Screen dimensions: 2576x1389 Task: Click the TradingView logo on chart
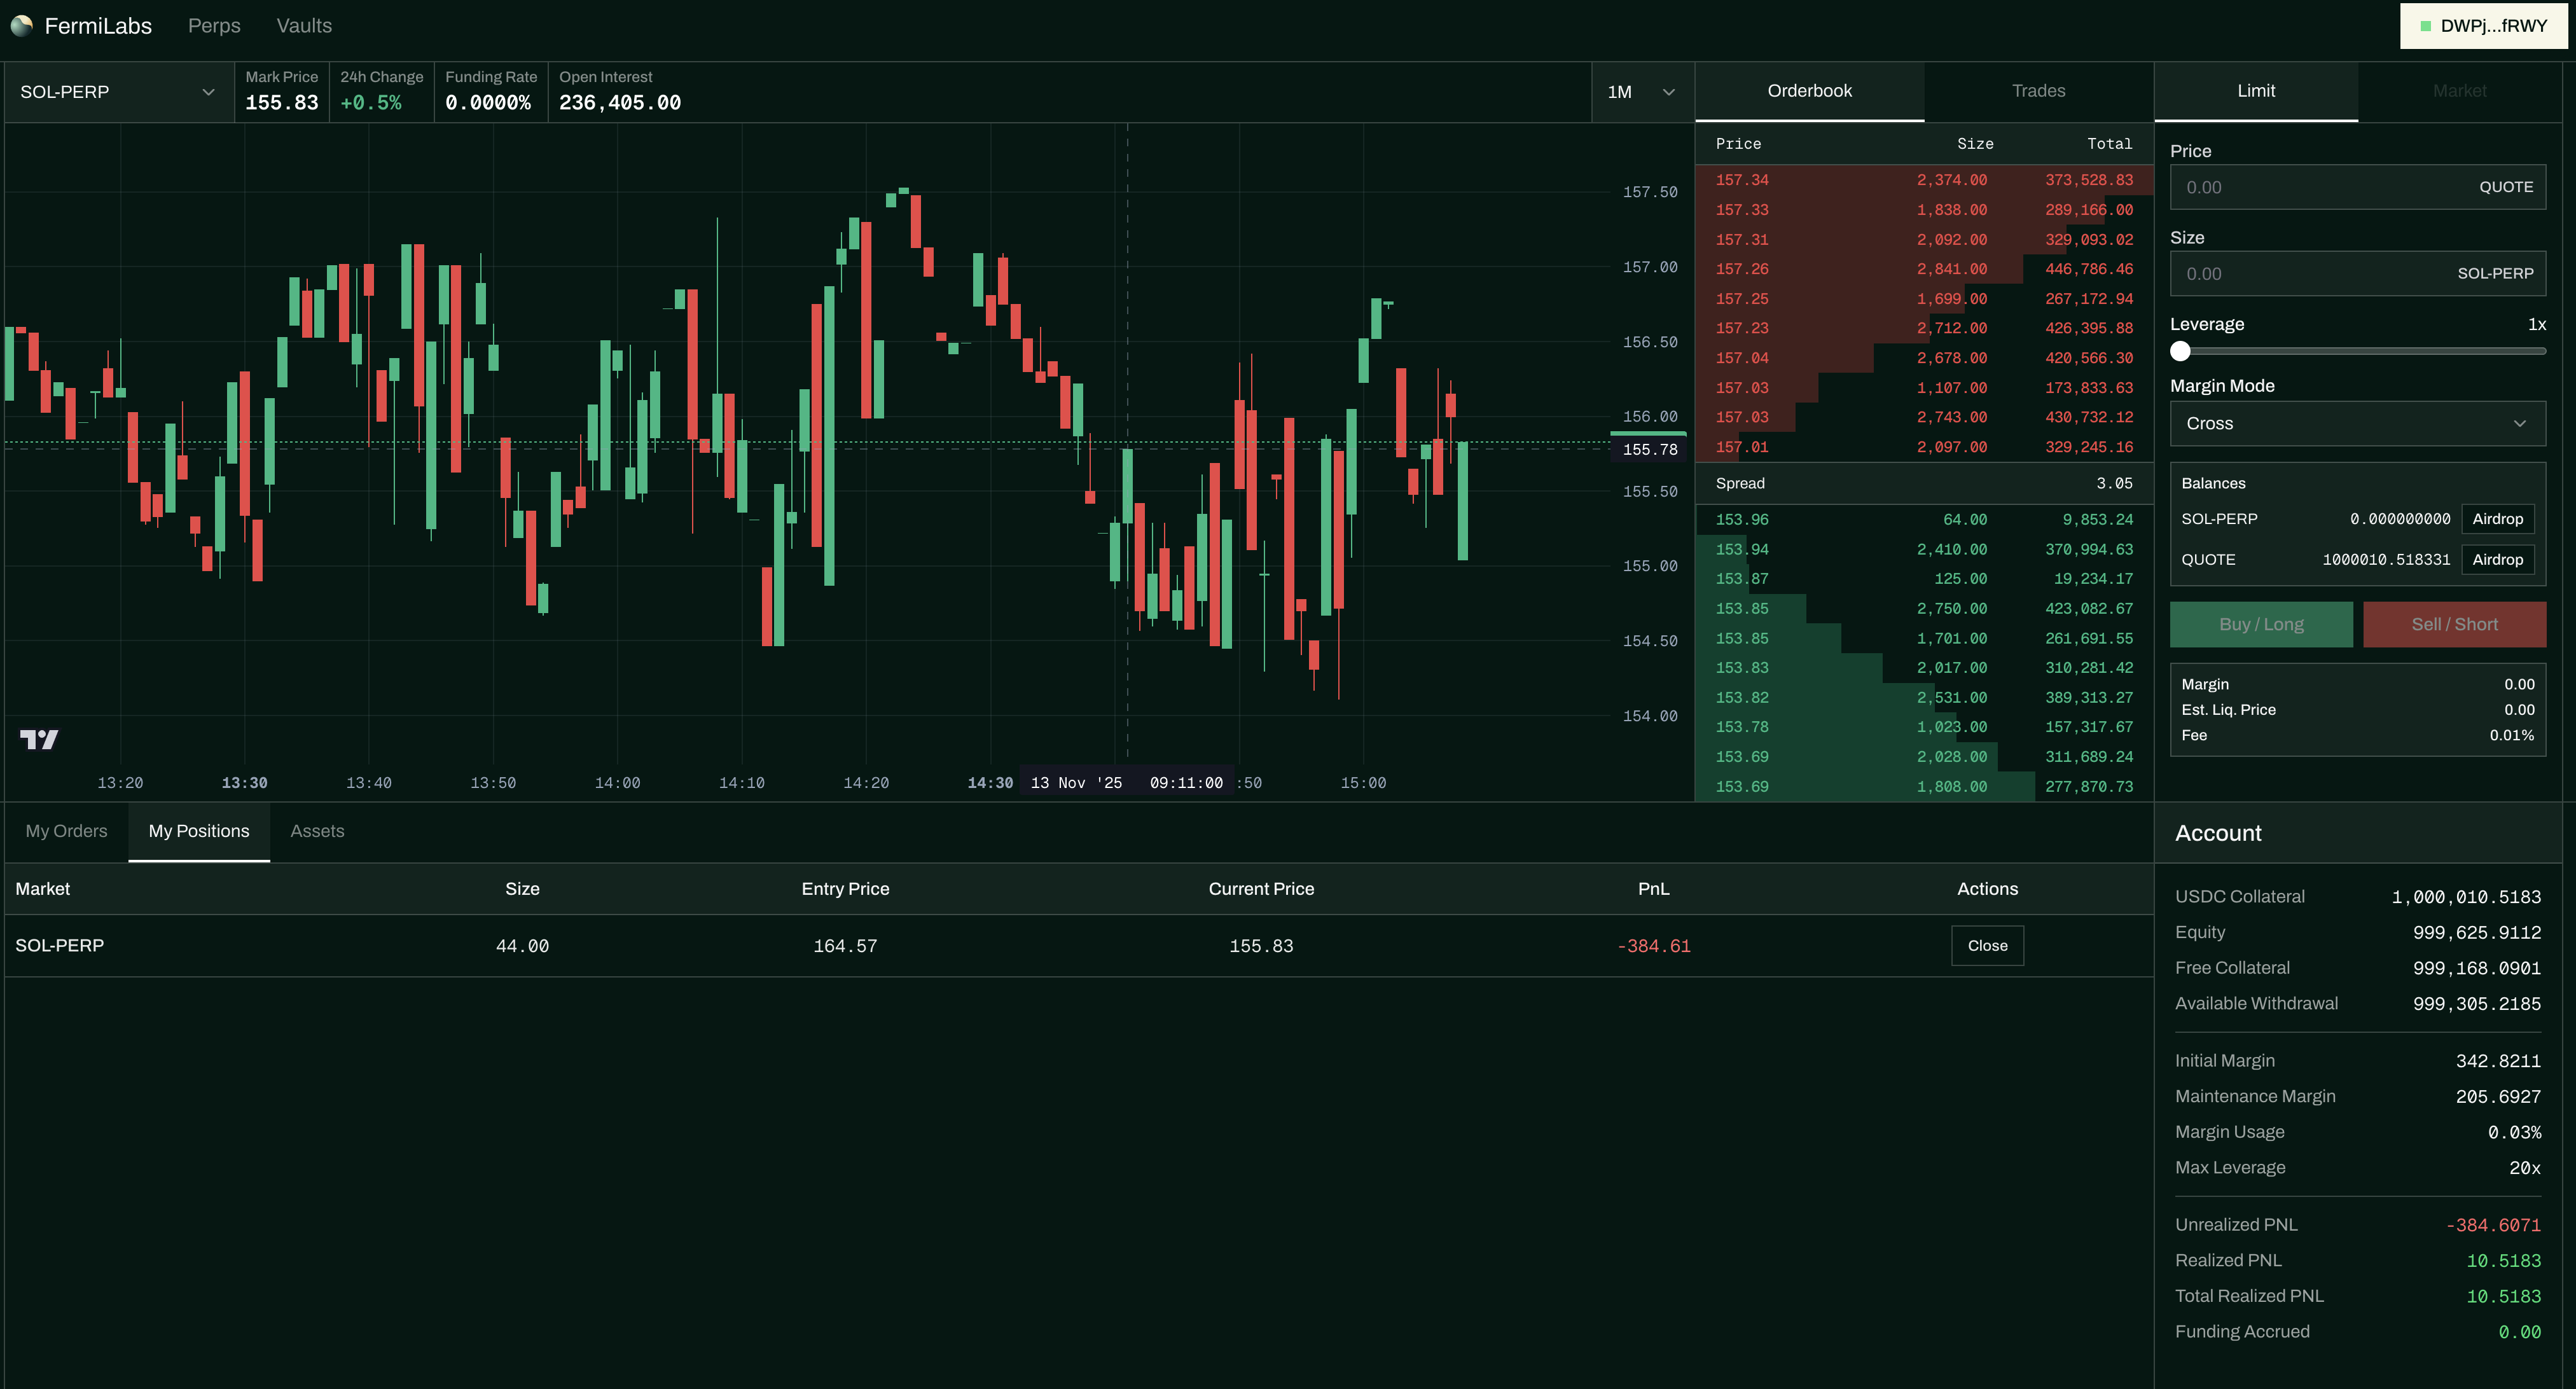click(x=39, y=739)
